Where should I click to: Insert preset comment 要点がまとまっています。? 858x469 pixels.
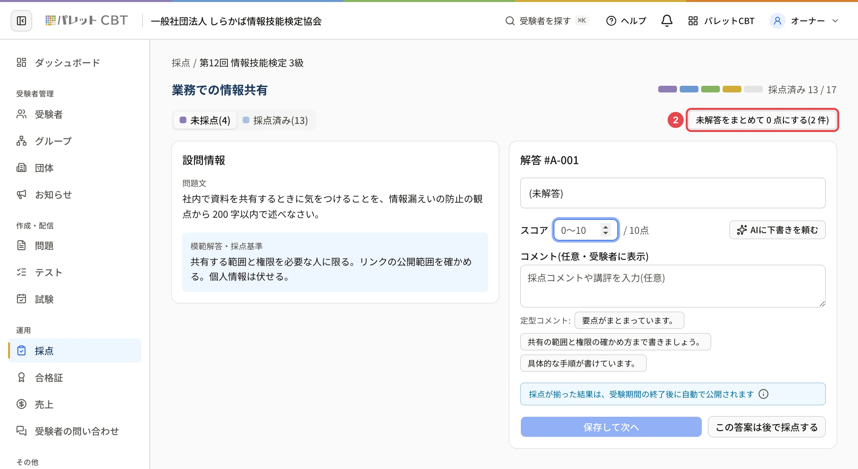[629, 320]
